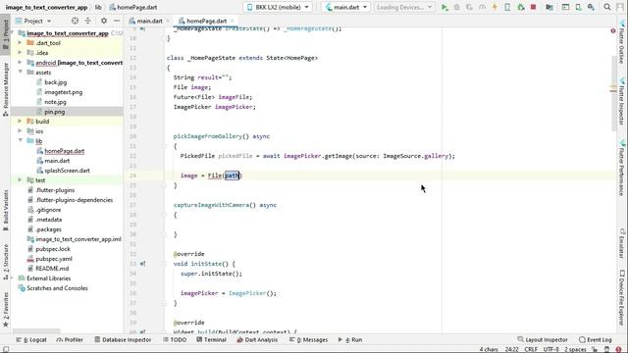The image size is (628, 353).
Task: Click the Sync project icon in toolbar
Action: click(565, 7)
